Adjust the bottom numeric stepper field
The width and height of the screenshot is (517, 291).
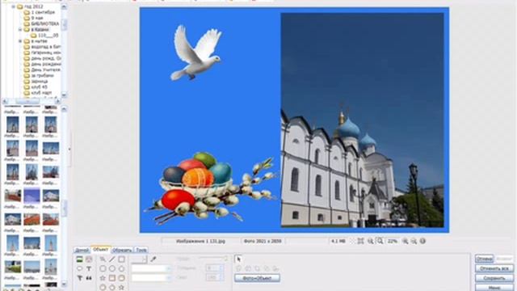coord(215,278)
